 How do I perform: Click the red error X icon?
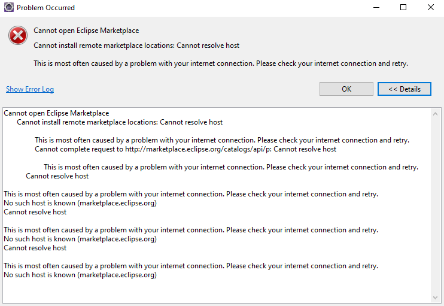click(x=18, y=36)
